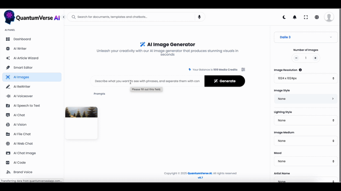This screenshot has height=191, width=341.
Task: Open the user profile avatar
Action: pos(329,17)
